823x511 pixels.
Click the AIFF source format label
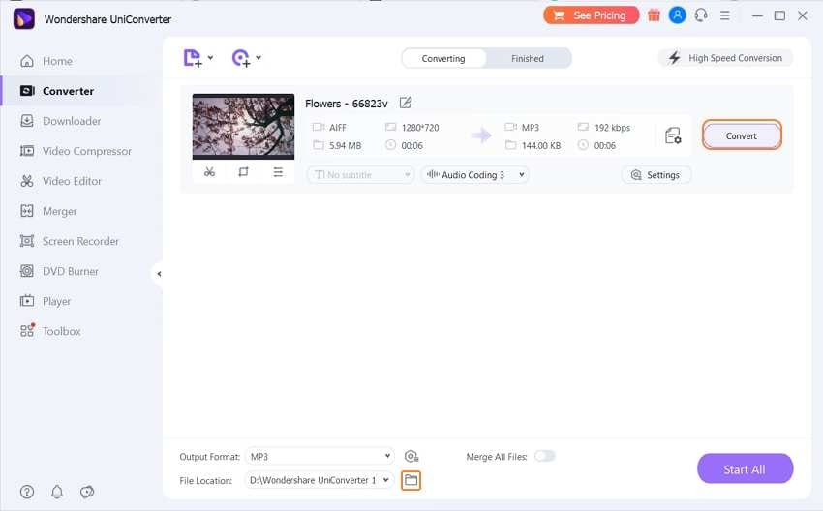click(338, 128)
